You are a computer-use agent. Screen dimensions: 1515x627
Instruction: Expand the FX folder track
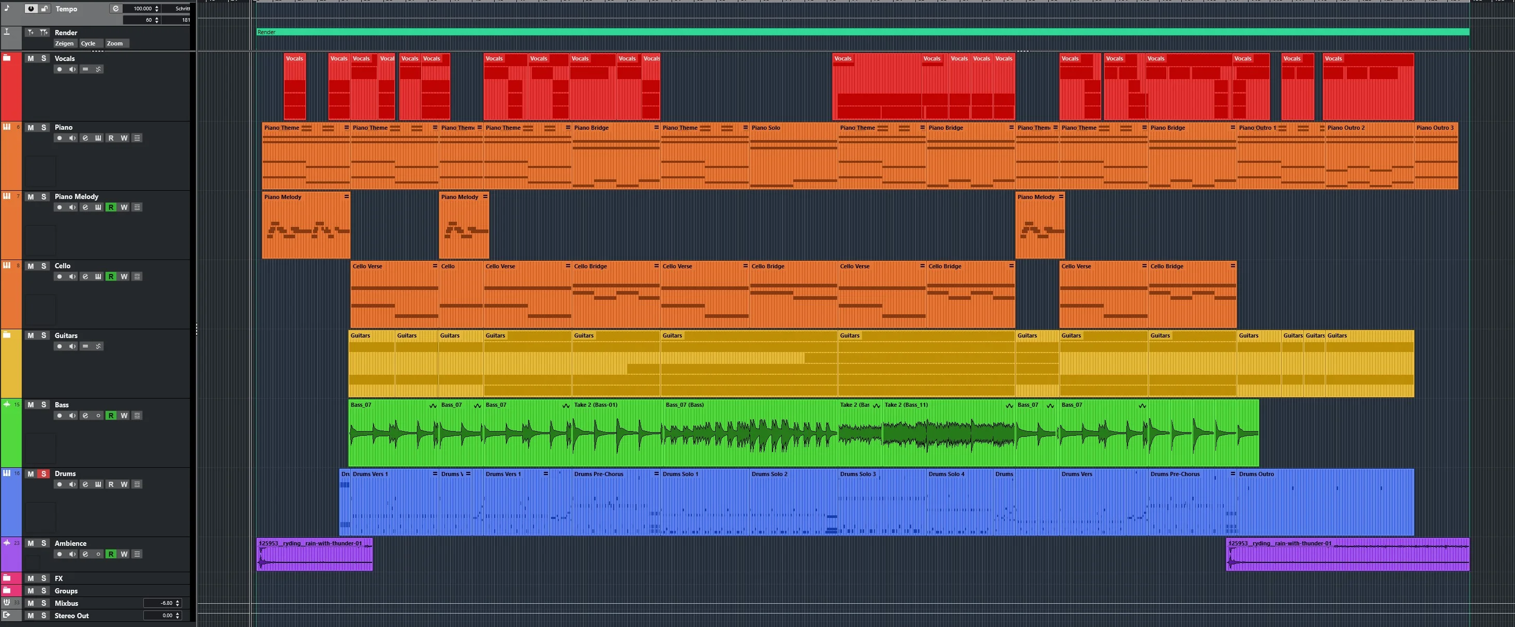(x=7, y=578)
